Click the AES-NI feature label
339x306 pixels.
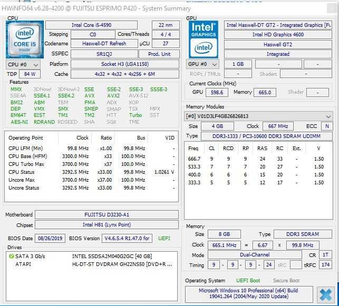pos(19,122)
